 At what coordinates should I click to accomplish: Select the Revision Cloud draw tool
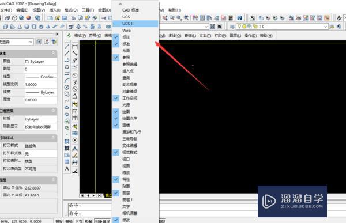(67, 94)
